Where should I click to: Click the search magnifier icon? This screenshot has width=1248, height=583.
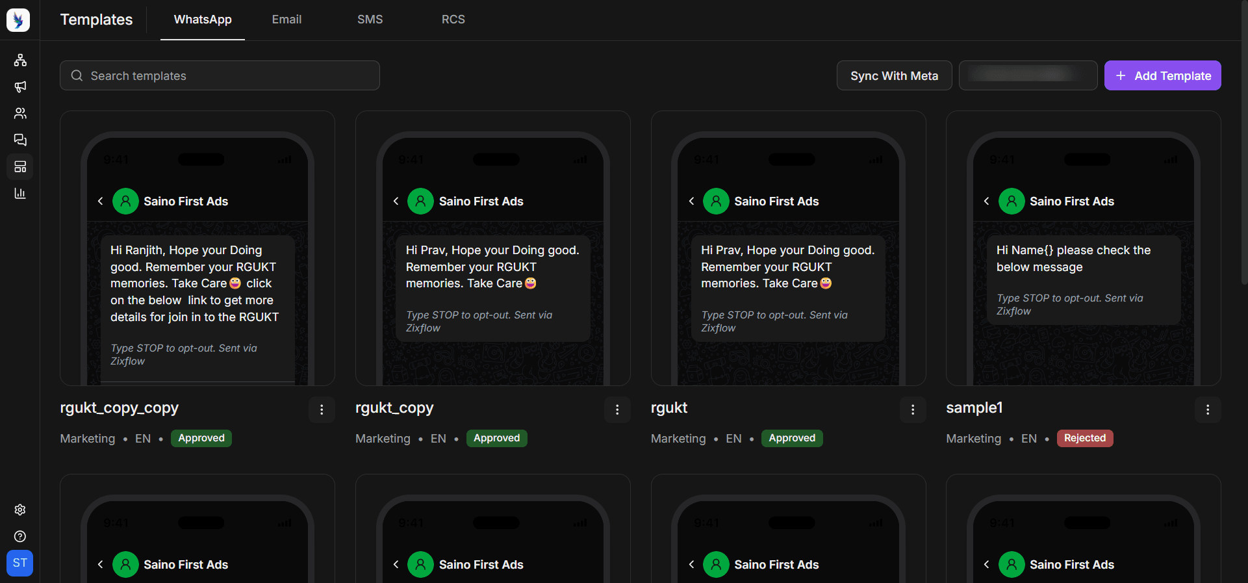click(x=77, y=75)
